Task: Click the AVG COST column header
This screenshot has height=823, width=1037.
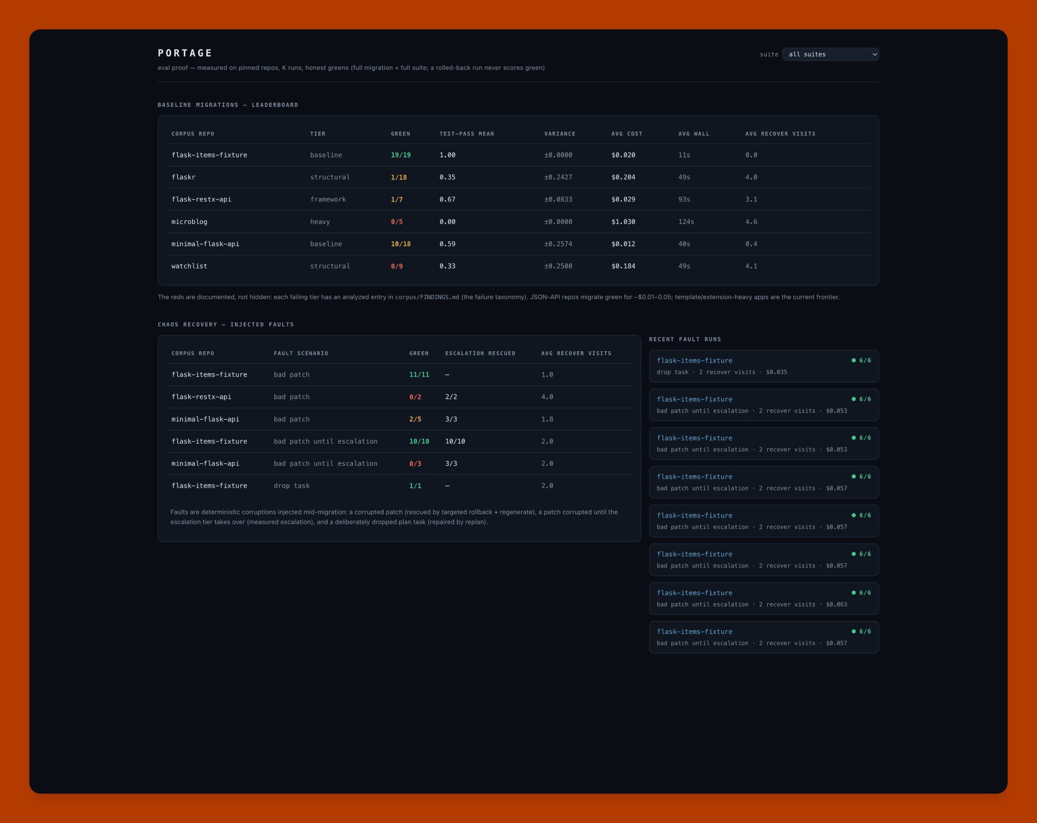Action: 627,133
